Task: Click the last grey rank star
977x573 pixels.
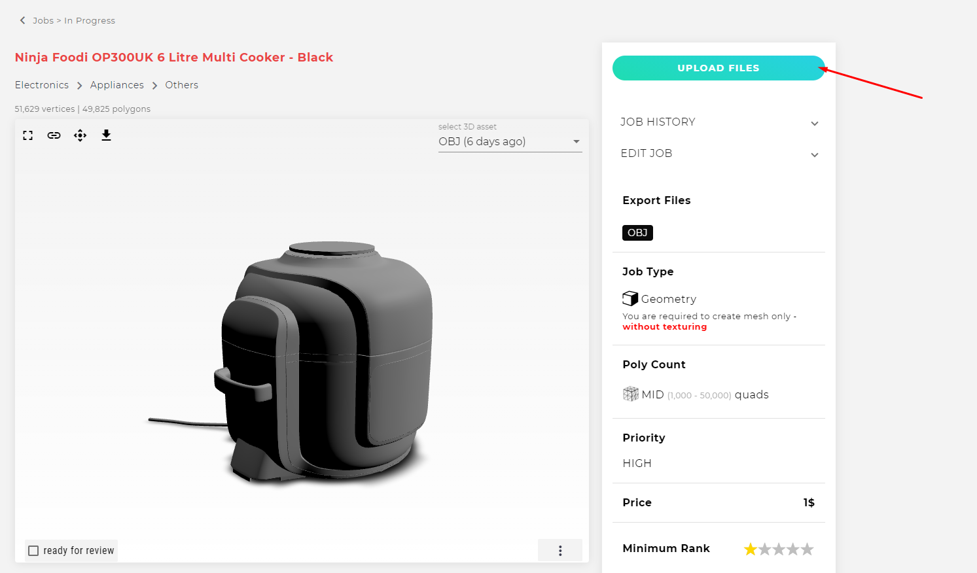Action: point(808,549)
